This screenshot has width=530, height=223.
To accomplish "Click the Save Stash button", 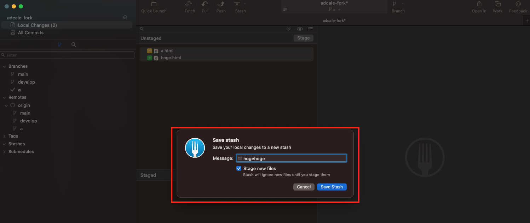I will [332, 187].
